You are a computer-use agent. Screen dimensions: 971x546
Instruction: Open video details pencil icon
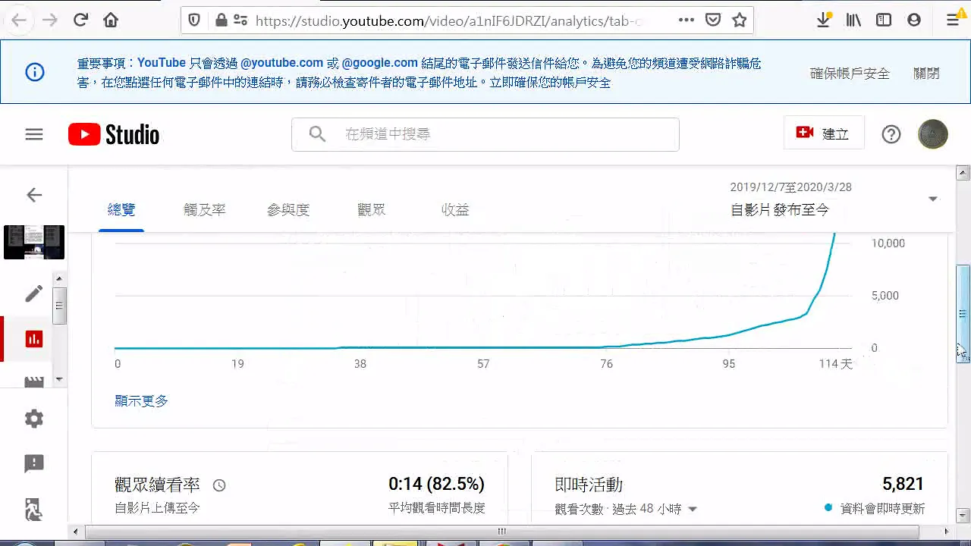point(34,293)
